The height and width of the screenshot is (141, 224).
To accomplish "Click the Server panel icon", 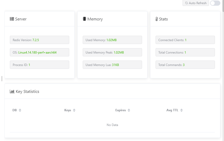I will coord(12,19).
